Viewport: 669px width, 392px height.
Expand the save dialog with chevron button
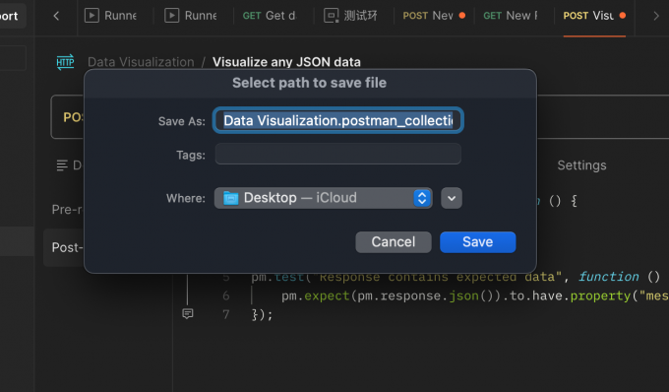(452, 198)
